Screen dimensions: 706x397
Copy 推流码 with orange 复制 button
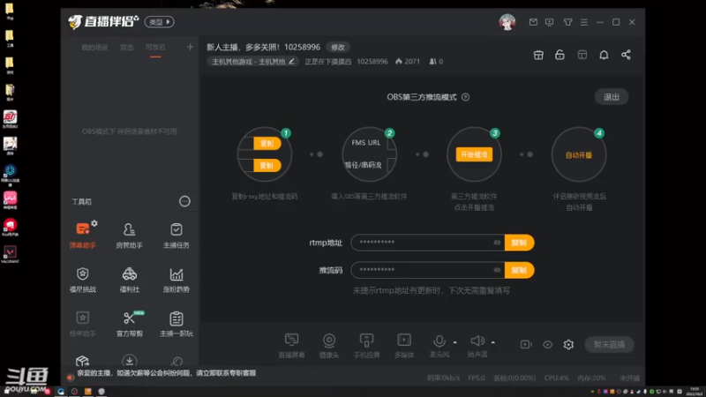pos(519,270)
